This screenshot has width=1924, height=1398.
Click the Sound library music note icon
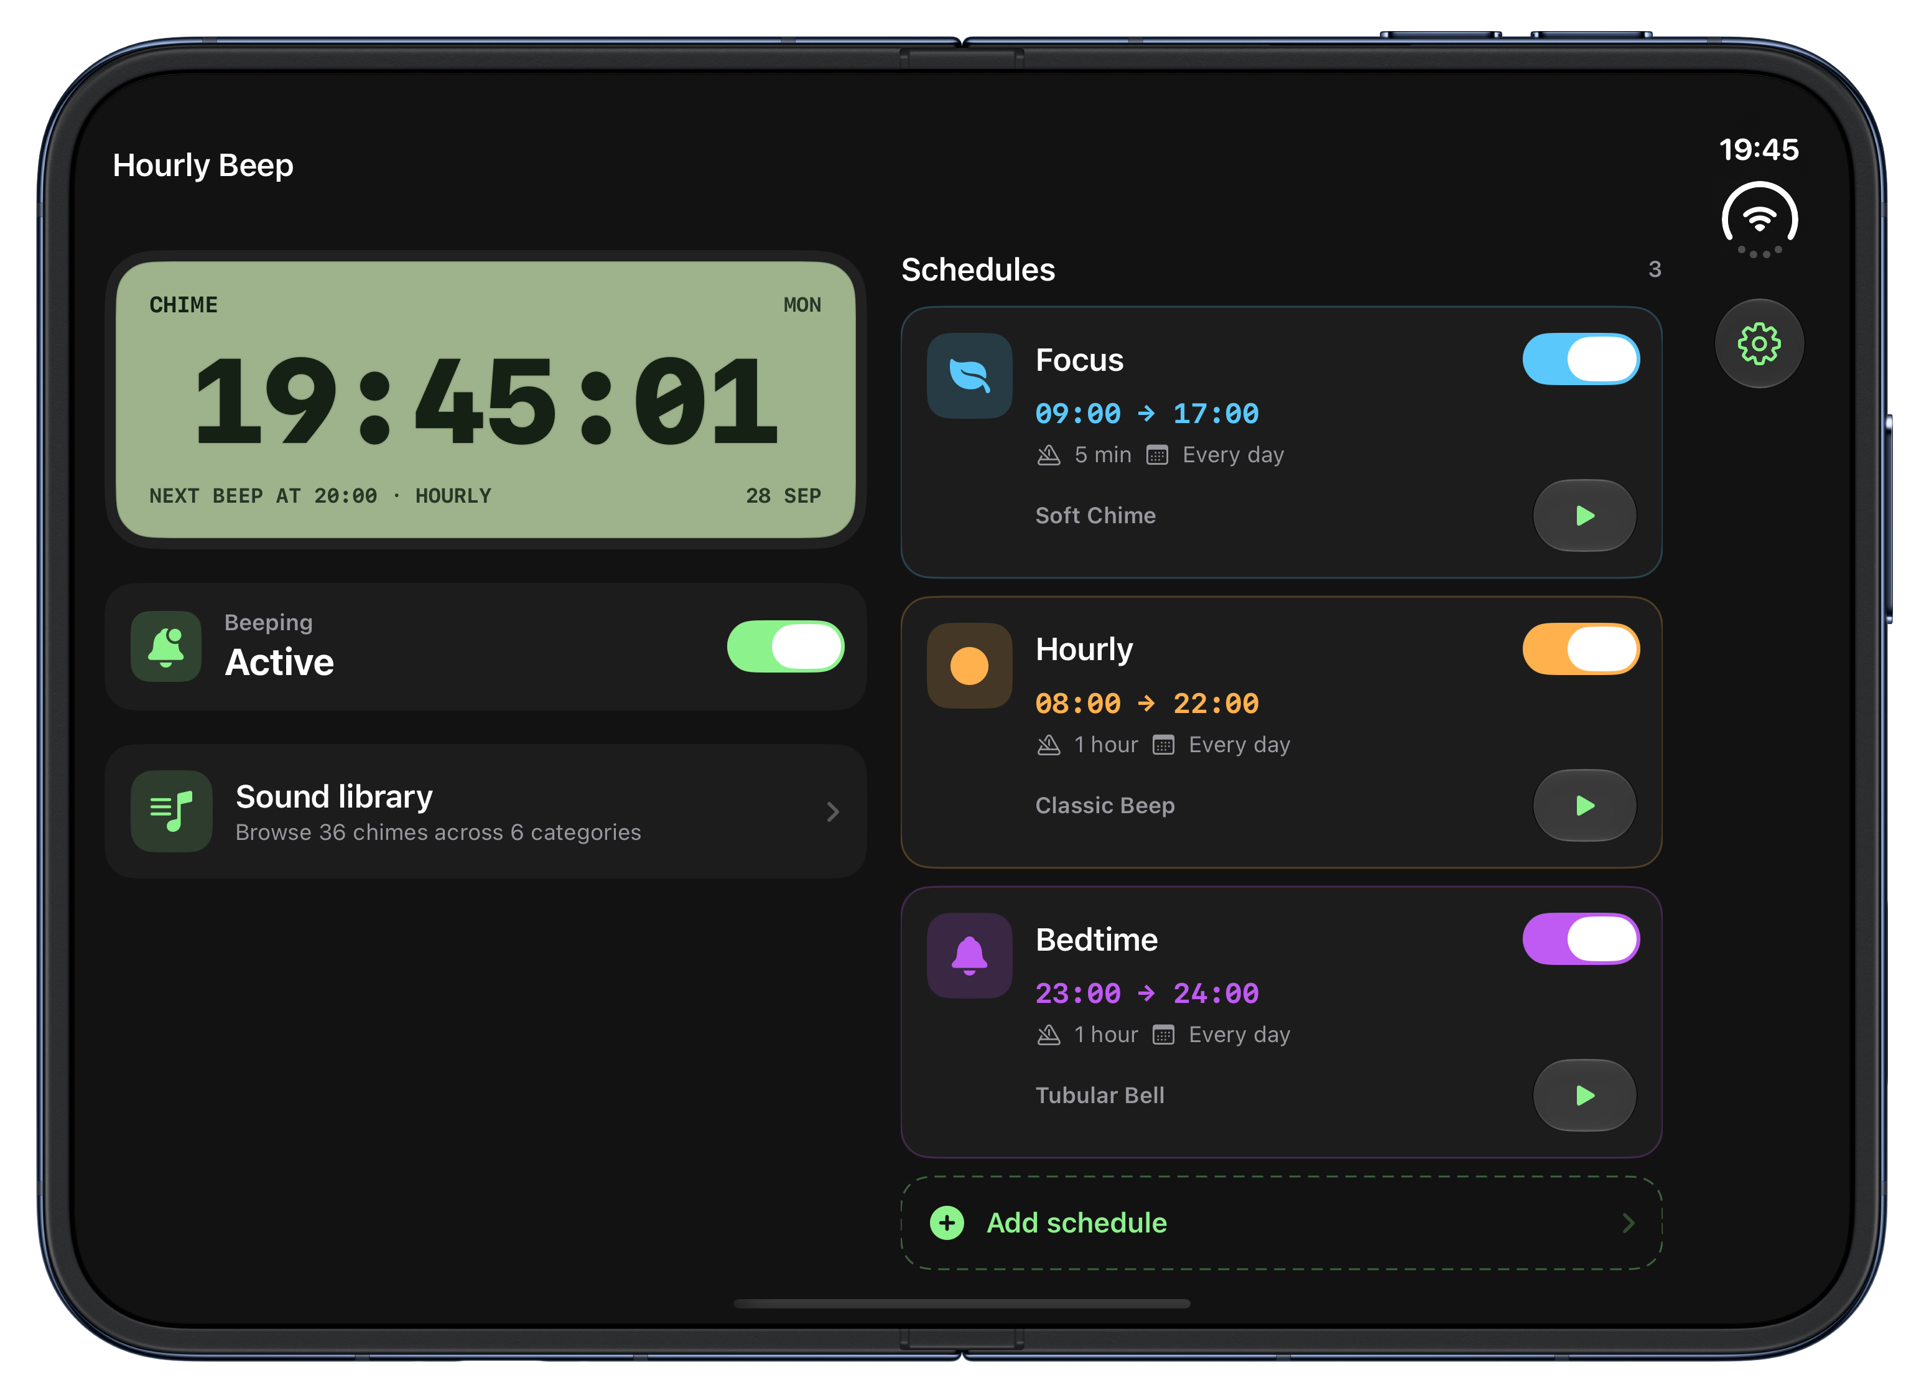171,811
